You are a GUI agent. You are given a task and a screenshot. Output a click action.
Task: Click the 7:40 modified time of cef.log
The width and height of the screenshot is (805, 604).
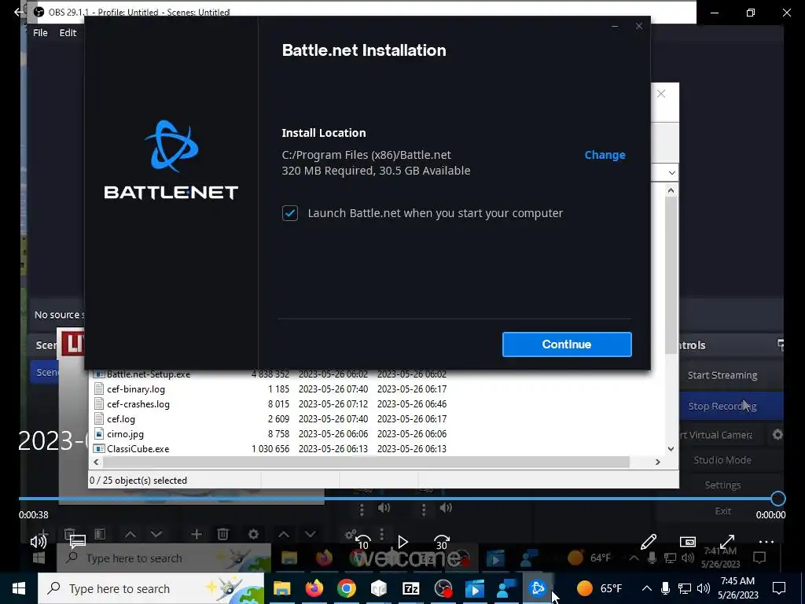(333, 419)
